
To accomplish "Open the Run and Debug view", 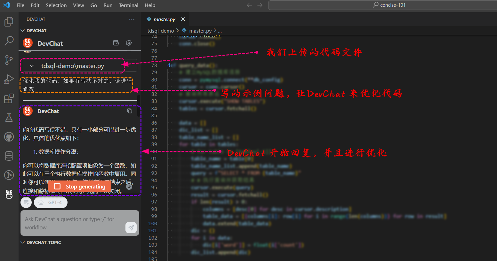I will 9,79.
